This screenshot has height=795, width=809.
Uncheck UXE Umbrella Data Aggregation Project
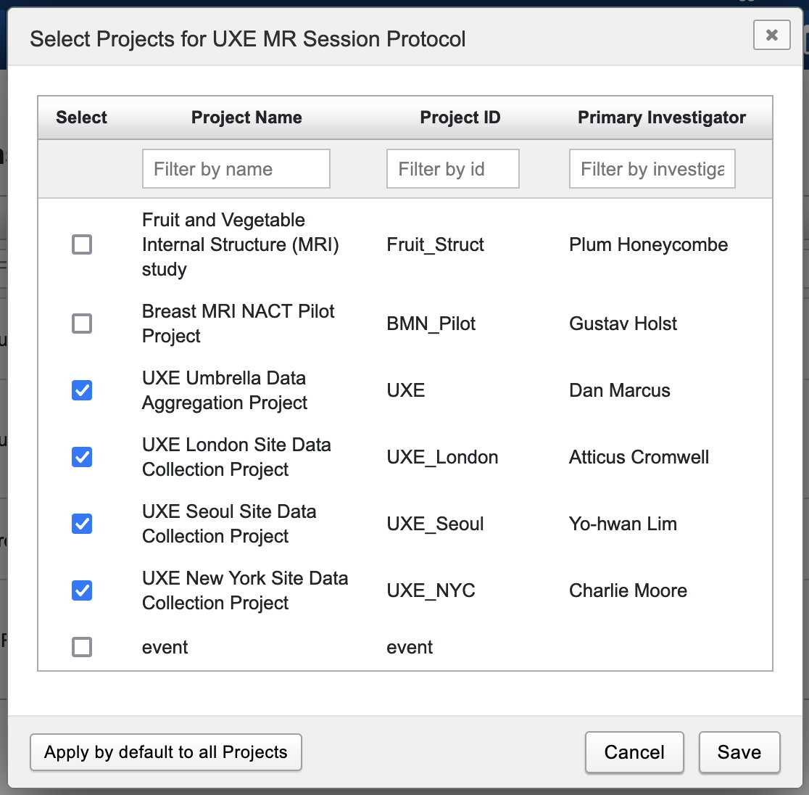coord(82,390)
